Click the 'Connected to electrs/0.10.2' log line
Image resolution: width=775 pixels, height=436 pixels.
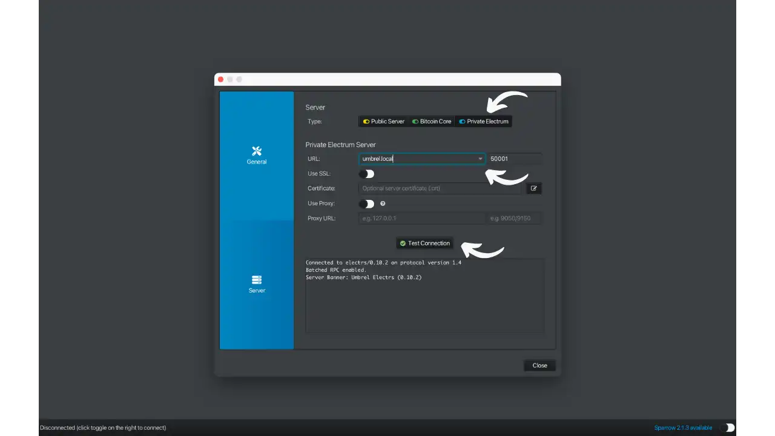pyautogui.click(x=383, y=263)
